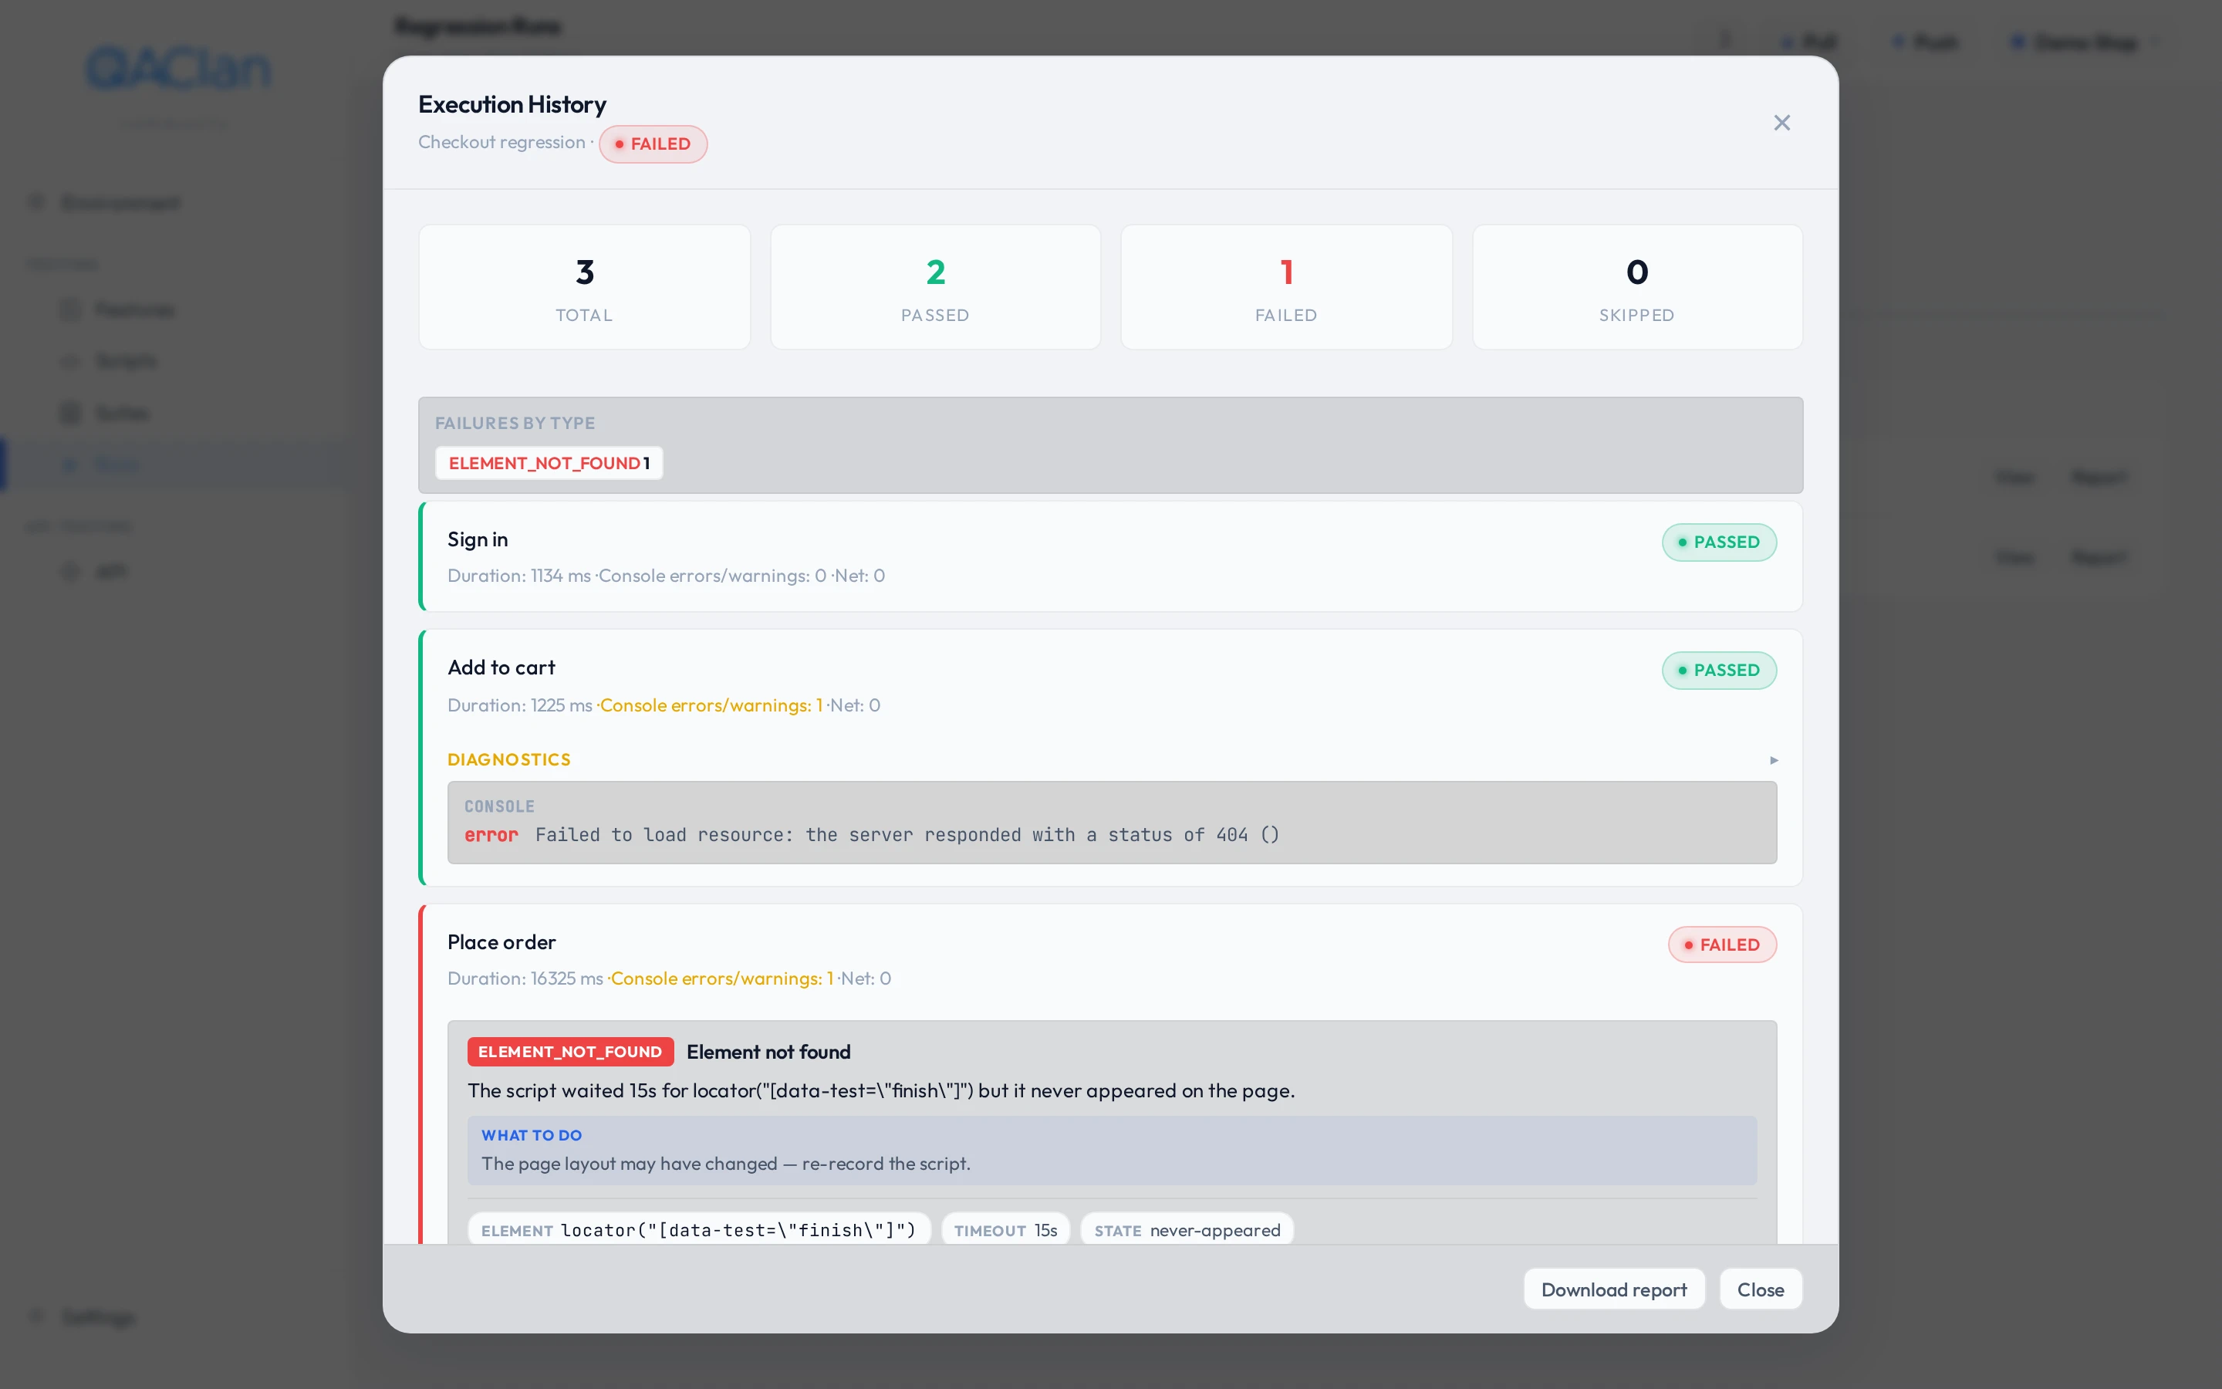Close the Execution History dialog with the X icon
This screenshot has width=2222, height=1389.
coord(1781,123)
